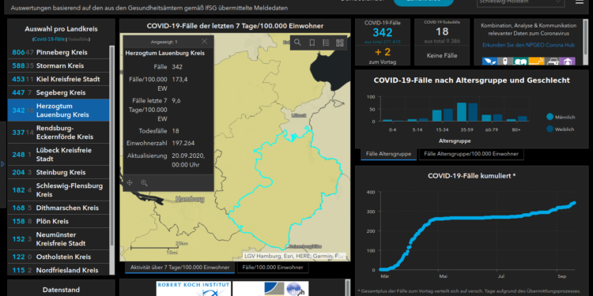Sort list by Covid-19-Fälle link
Image resolution: width=593 pixels, height=296 pixels.
pos(49,39)
